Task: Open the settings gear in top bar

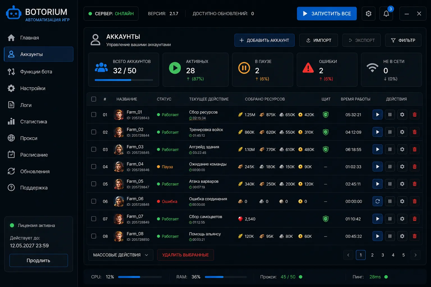Action: click(368, 13)
